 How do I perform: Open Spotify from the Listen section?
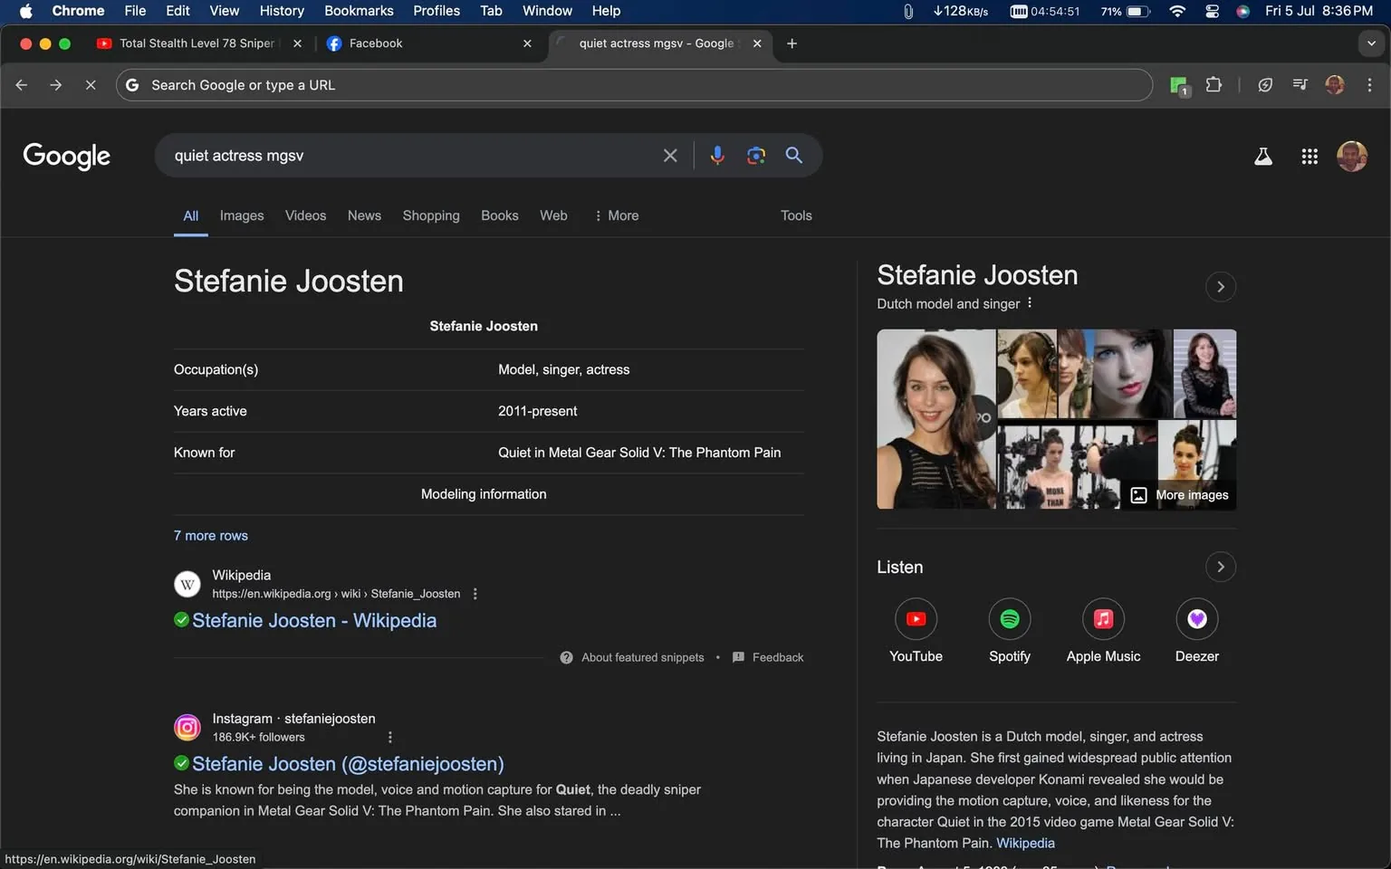click(1009, 618)
